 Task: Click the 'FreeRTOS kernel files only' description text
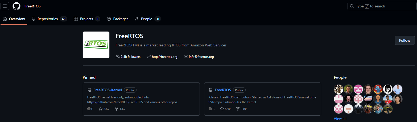click(x=132, y=100)
